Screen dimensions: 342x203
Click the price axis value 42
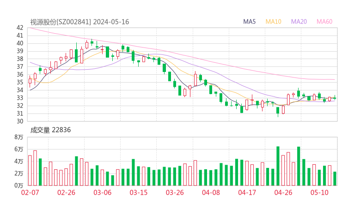[x=20, y=28]
